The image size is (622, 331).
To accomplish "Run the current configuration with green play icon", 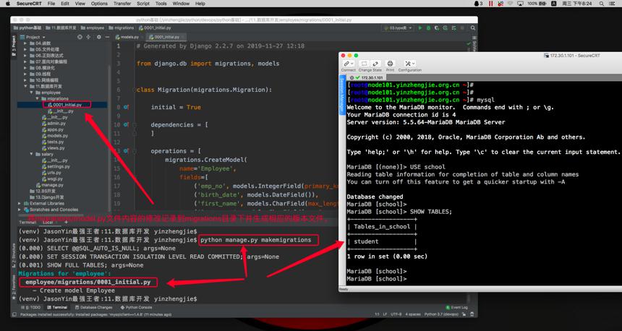I will [x=420, y=28].
